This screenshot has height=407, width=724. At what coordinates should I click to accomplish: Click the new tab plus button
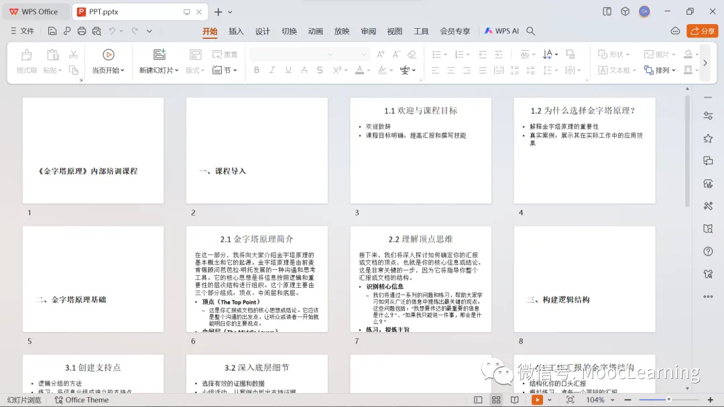coord(218,12)
